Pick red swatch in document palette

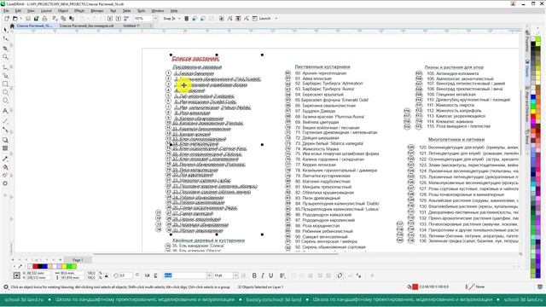coord(36,267)
